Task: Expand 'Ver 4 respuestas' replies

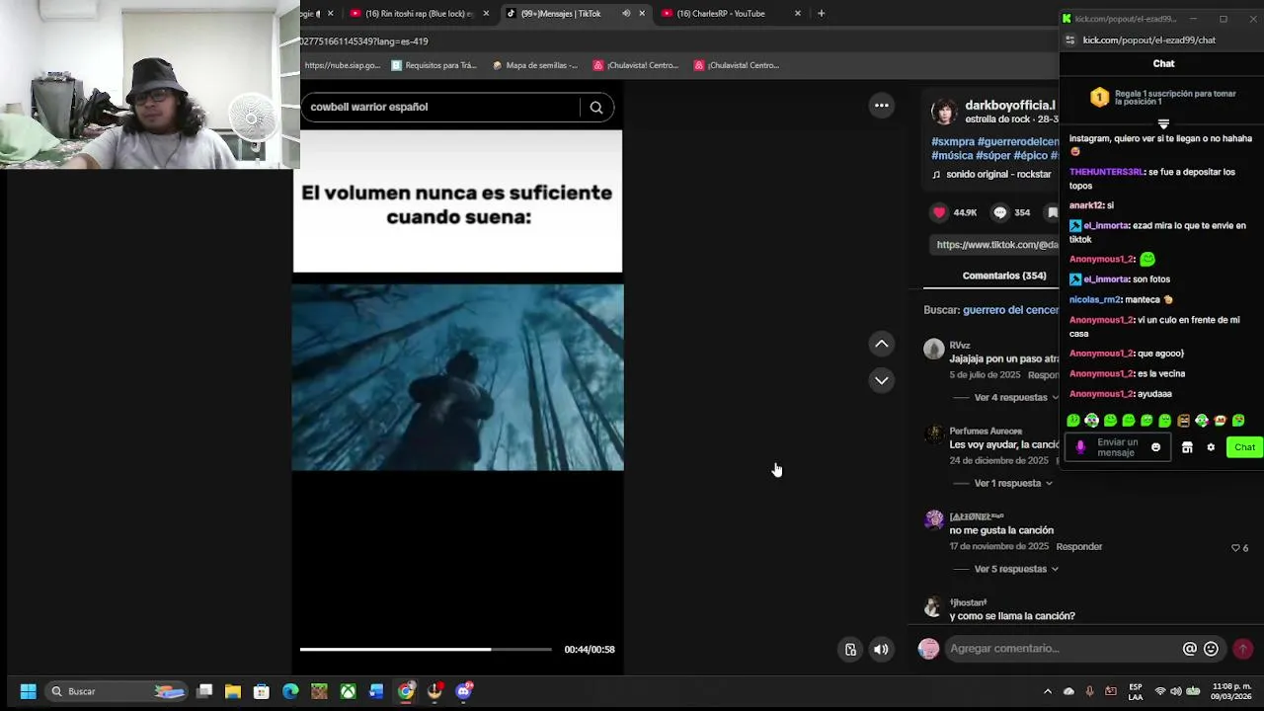Action: coord(1017,397)
